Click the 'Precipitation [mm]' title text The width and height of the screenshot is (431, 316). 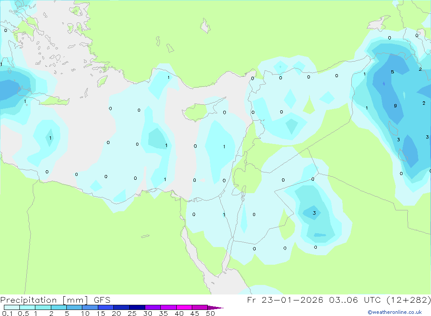(x=44, y=300)
